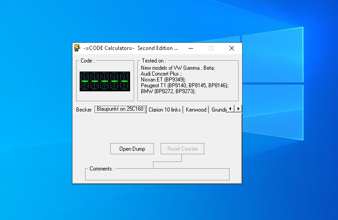The image size is (338, 220).
Task: Switch to the Kenwood tab
Action: tap(196, 110)
